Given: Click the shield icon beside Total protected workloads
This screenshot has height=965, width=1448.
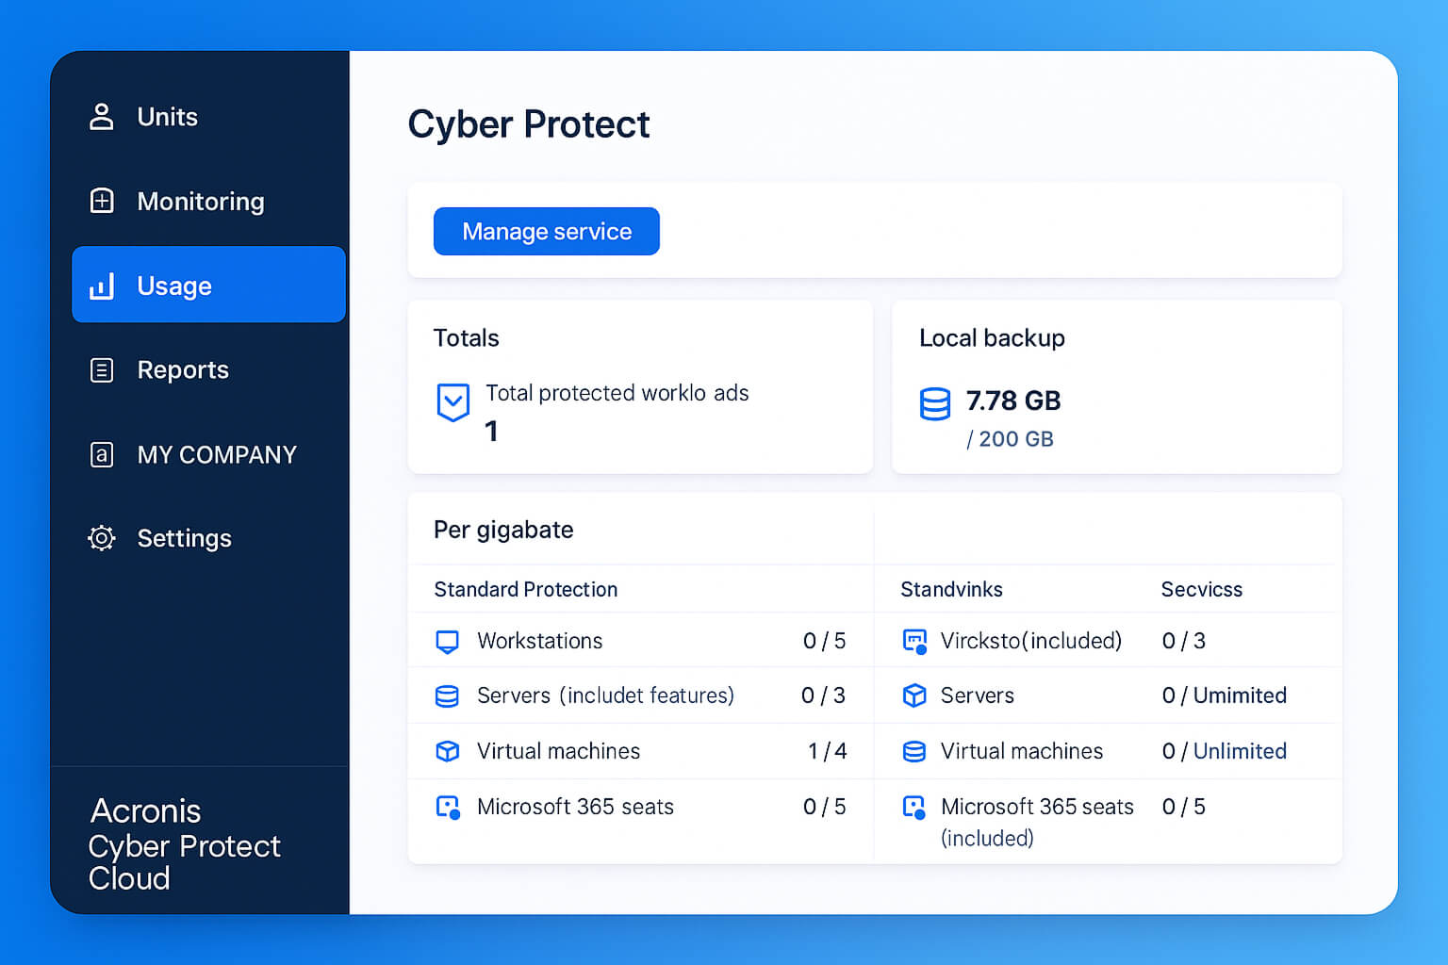Looking at the screenshot, I should click(453, 402).
